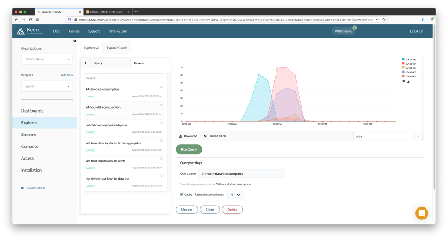Click the tracking protection shield icon
The image size is (448, 240).
pos(69,20)
